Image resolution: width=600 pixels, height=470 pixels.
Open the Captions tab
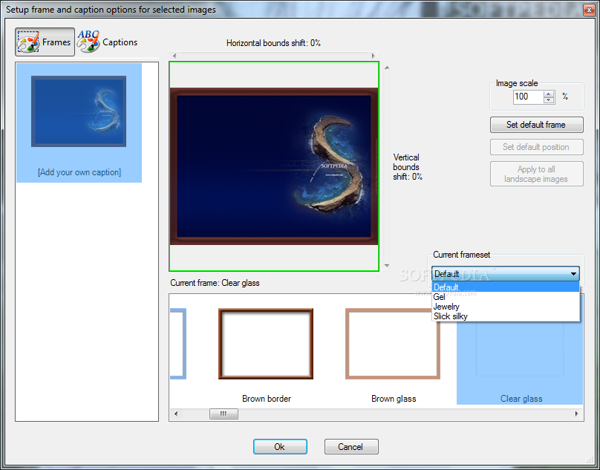107,42
